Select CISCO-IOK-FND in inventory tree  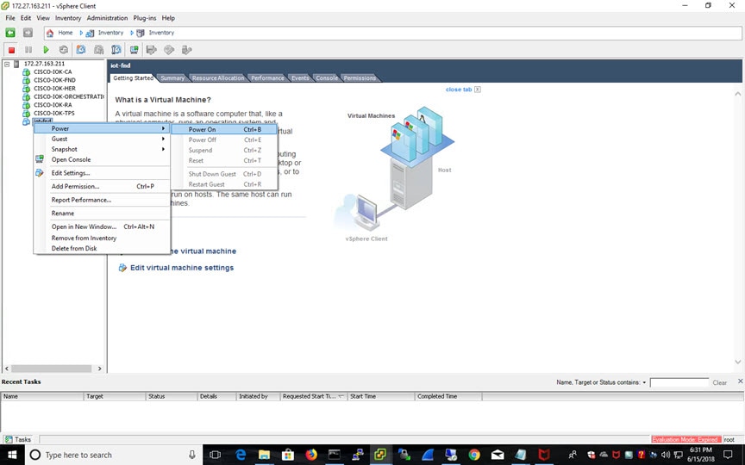click(x=54, y=80)
